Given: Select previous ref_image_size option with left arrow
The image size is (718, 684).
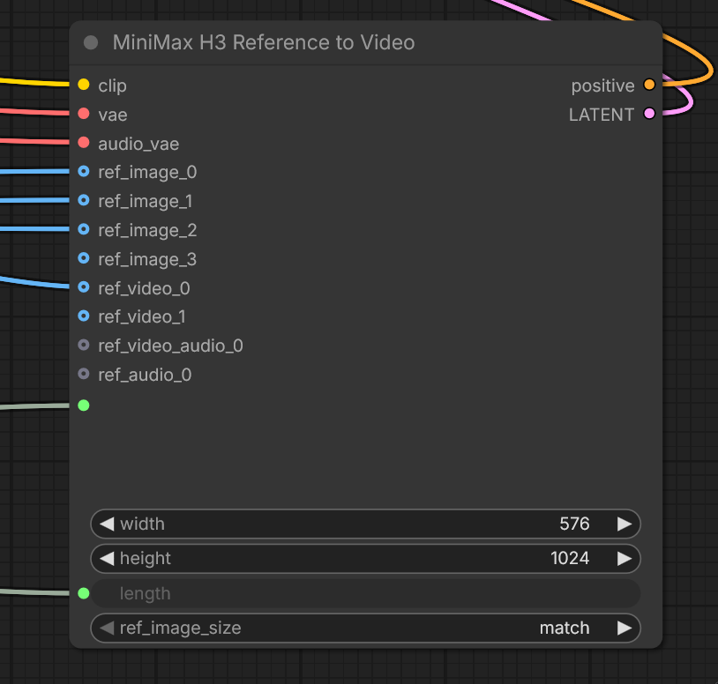Looking at the screenshot, I should (x=107, y=628).
